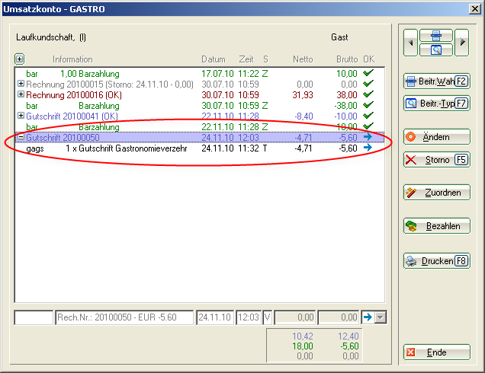The height and width of the screenshot is (373, 485).
Task: Click Beitr.Wahl F2 button
Action: 437,81
